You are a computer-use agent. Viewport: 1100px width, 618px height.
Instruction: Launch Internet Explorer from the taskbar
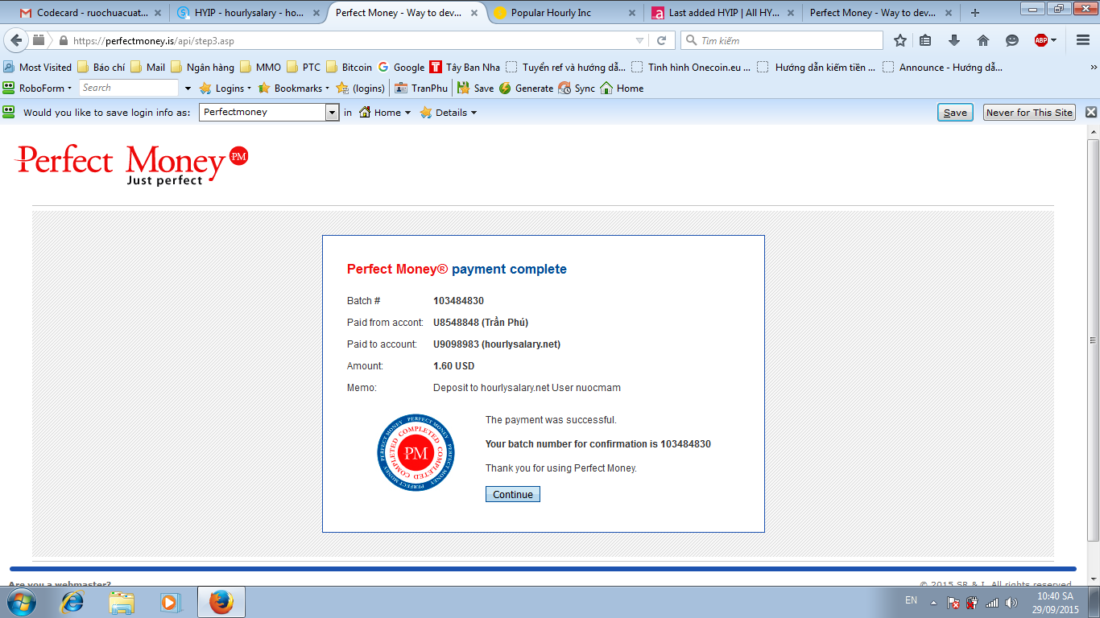coord(72,602)
